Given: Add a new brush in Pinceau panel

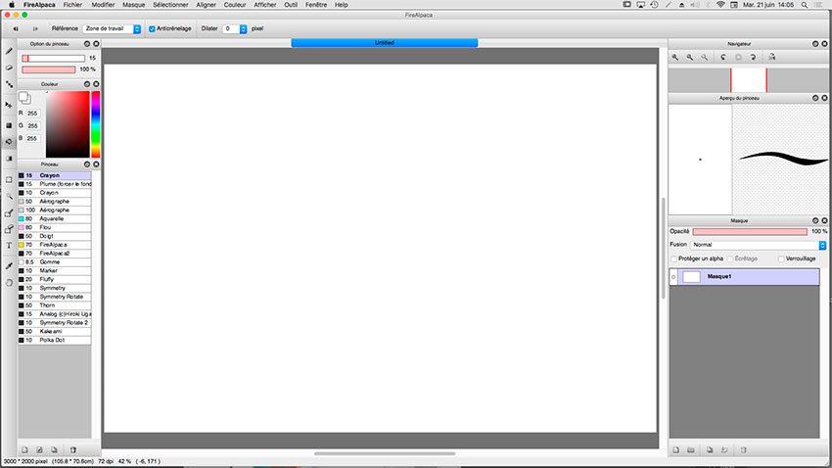Looking at the screenshot, I should click(x=24, y=450).
